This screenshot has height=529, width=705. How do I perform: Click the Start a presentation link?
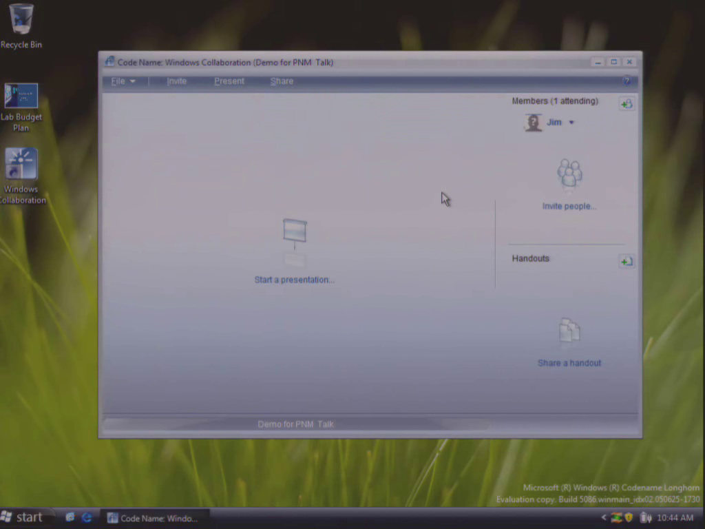click(295, 280)
